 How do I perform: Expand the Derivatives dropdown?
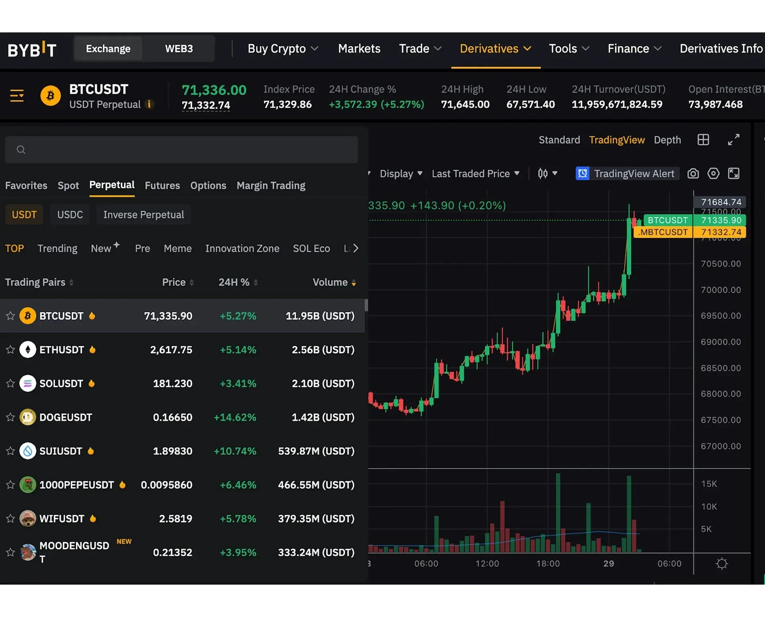[495, 48]
